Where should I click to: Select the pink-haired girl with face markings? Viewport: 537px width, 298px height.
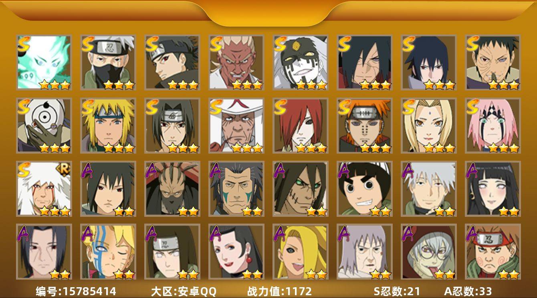point(493,126)
